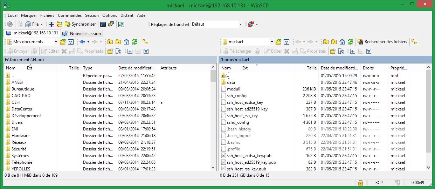This screenshot has height=189, width=435.
Task: Open the File queue dropdown arrow
Action: click(x=42, y=25)
